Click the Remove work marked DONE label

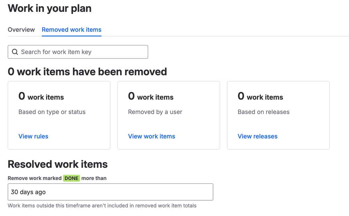pyautogui.click(x=35, y=178)
